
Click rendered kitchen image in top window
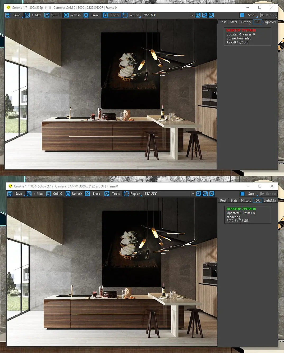tap(111, 94)
